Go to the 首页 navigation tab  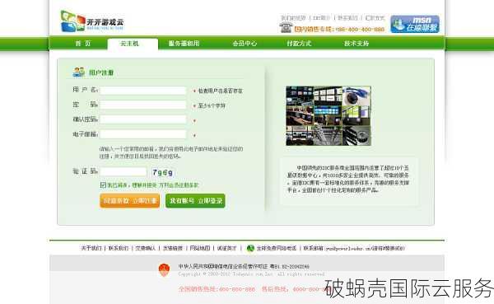(x=83, y=44)
